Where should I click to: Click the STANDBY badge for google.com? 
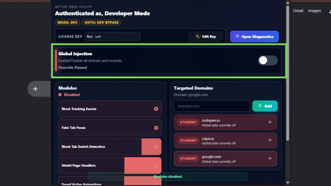(188, 159)
